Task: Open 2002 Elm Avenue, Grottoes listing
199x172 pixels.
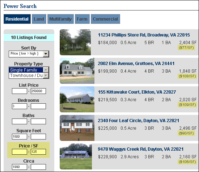Action: pyautogui.click(x=136, y=64)
